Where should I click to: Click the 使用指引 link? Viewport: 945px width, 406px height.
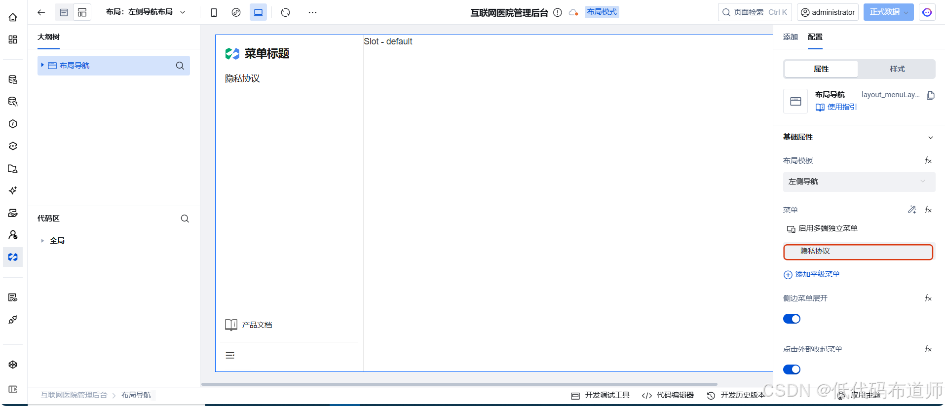click(x=836, y=107)
